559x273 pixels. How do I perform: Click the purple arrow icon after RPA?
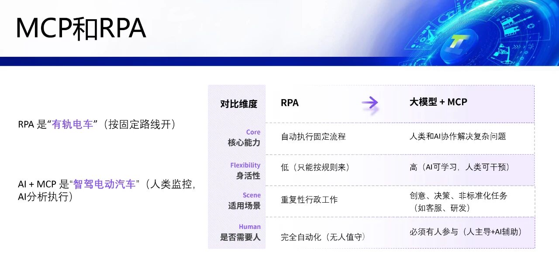[x=370, y=103]
